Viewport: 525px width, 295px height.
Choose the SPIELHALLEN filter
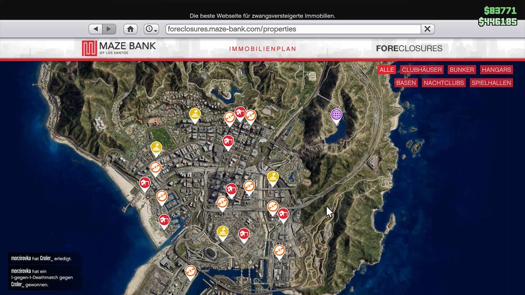coord(491,83)
